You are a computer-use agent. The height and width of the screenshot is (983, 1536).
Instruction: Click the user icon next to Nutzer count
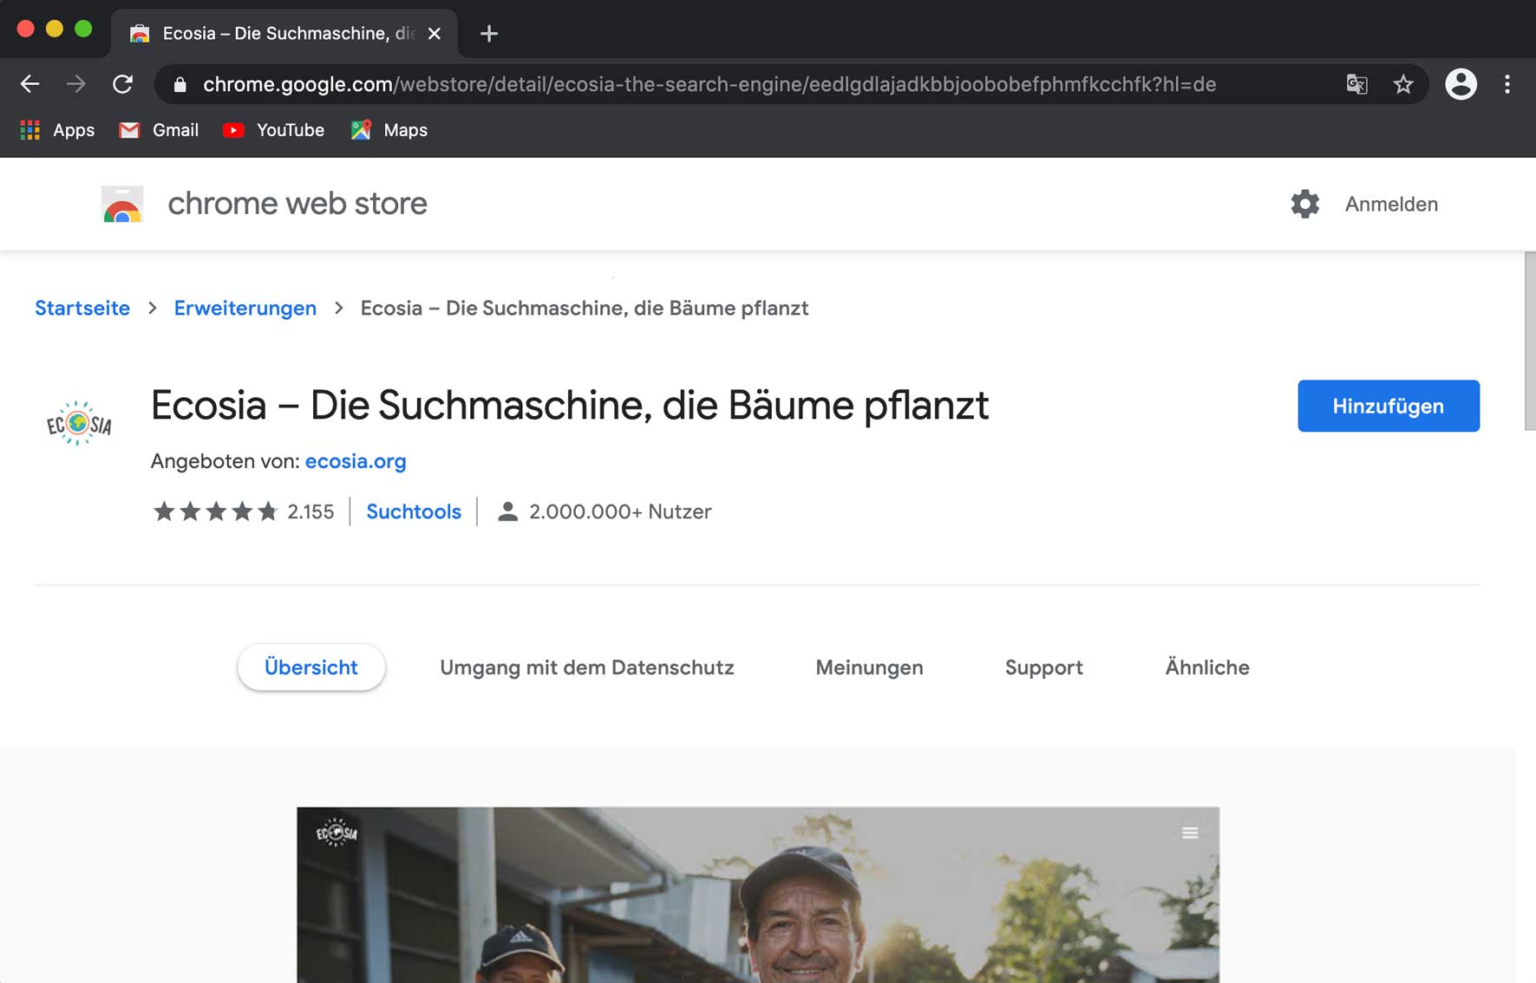[508, 511]
